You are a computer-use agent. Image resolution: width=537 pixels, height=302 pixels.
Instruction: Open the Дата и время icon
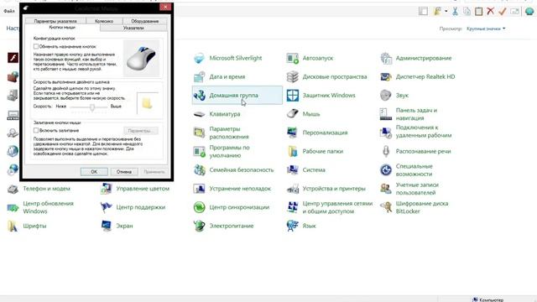[x=199, y=76]
